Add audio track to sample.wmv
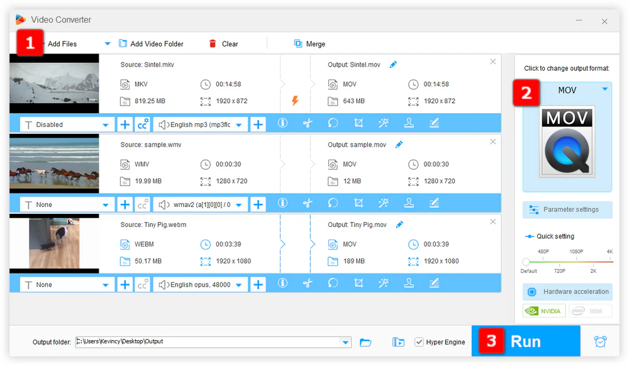The image size is (629, 366). [258, 205]
